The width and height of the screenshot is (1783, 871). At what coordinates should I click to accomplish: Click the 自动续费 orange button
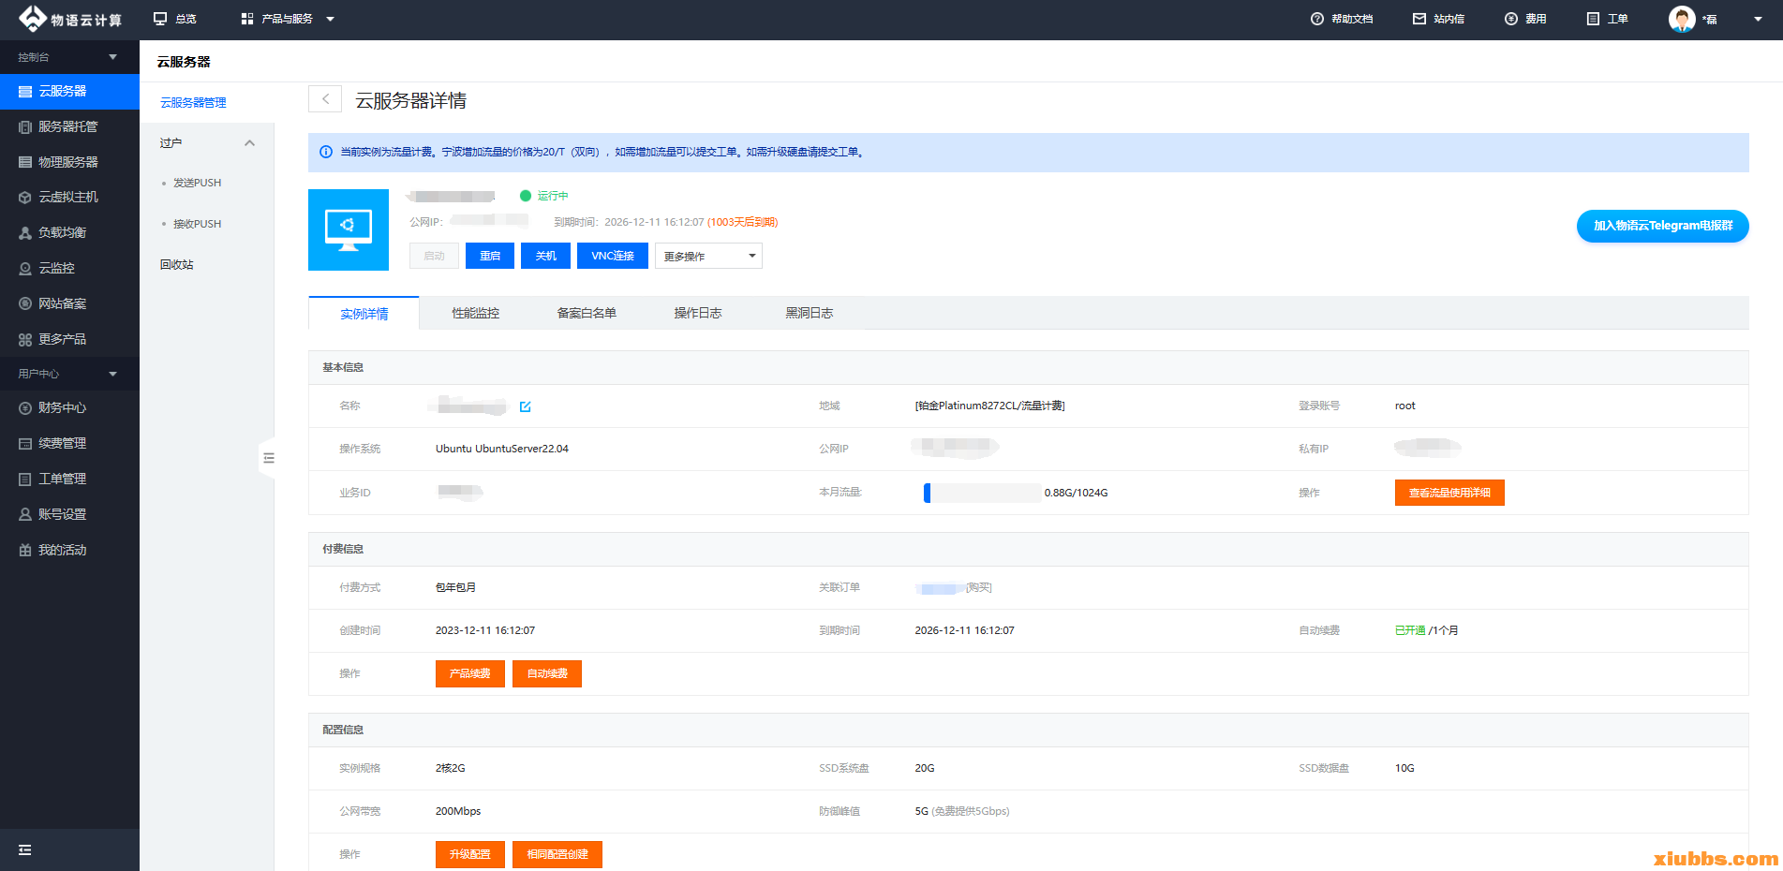(547, 673)
